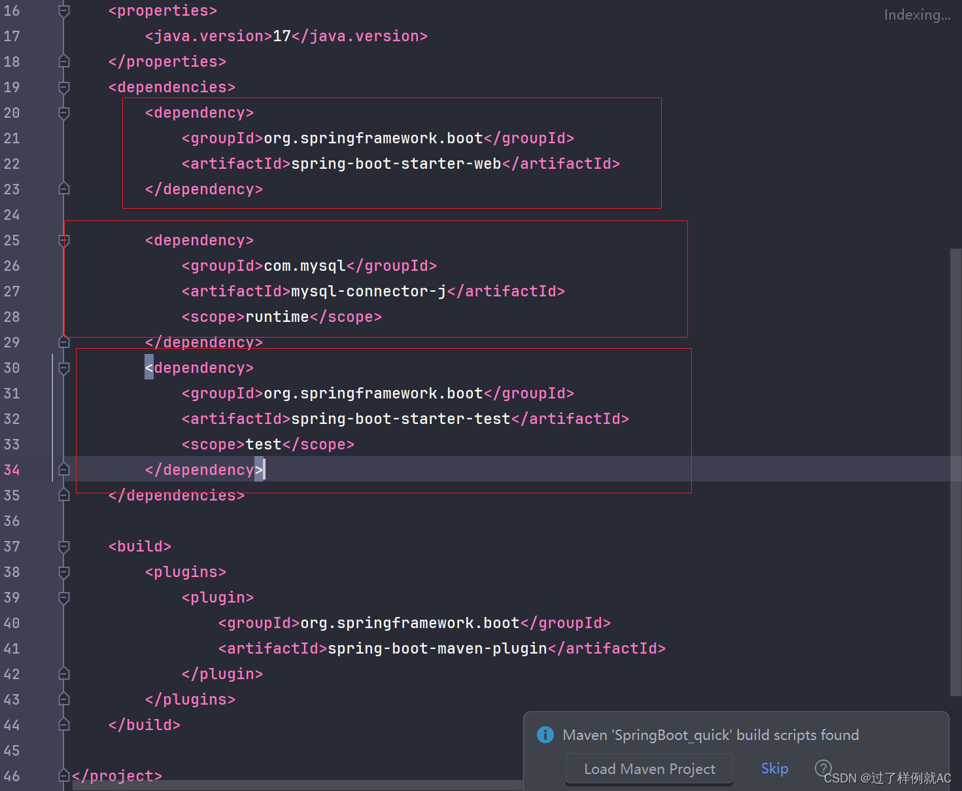Fold the starter-test dependency on line 30
The height and width of the screenshot is (791, 962).
[64, 368]
